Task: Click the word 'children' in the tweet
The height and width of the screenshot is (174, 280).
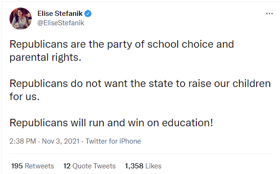Action: click(251, 83)
